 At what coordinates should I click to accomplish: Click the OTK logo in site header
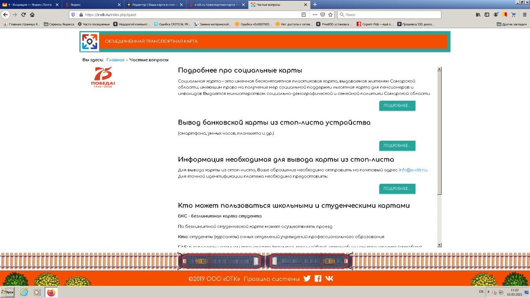coord(90,41)
